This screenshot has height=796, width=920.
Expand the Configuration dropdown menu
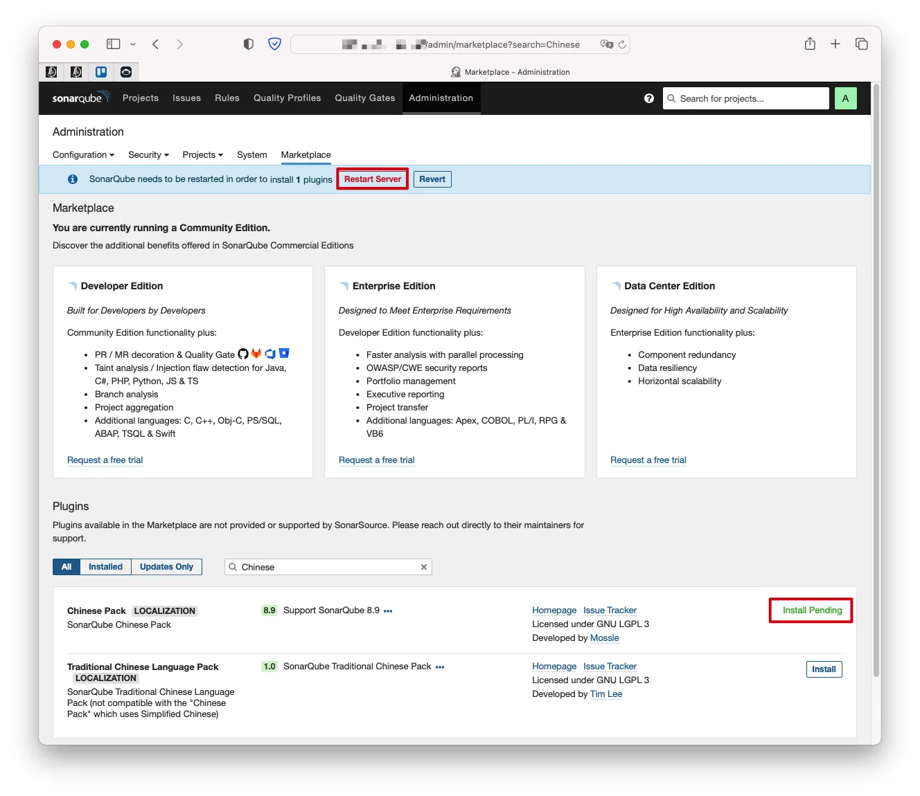coord(83,155)
